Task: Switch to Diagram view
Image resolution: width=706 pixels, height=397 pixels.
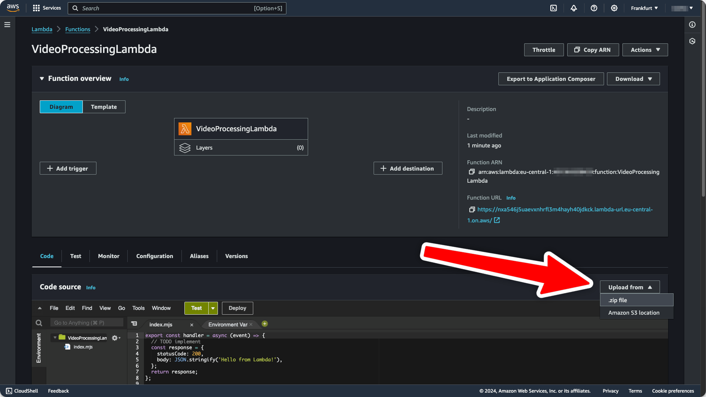Action: (x=61, y=107)
